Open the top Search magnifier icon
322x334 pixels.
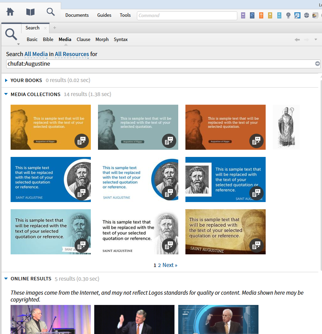pos(51,12)
